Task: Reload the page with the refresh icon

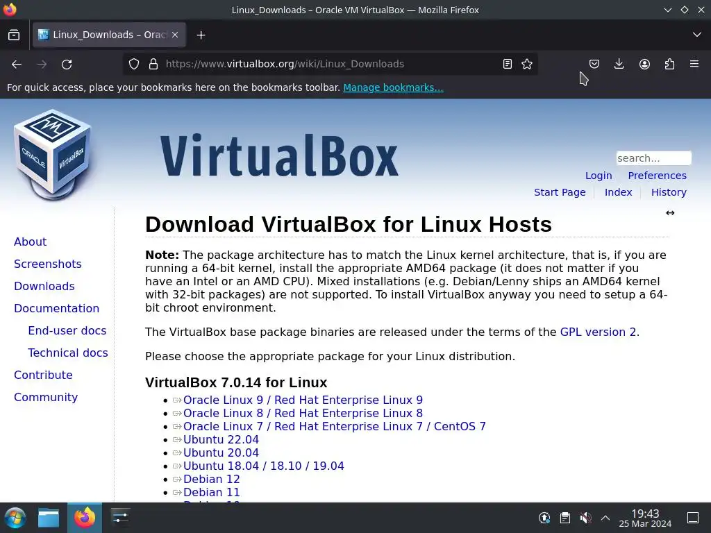Action: click(67, 64)
